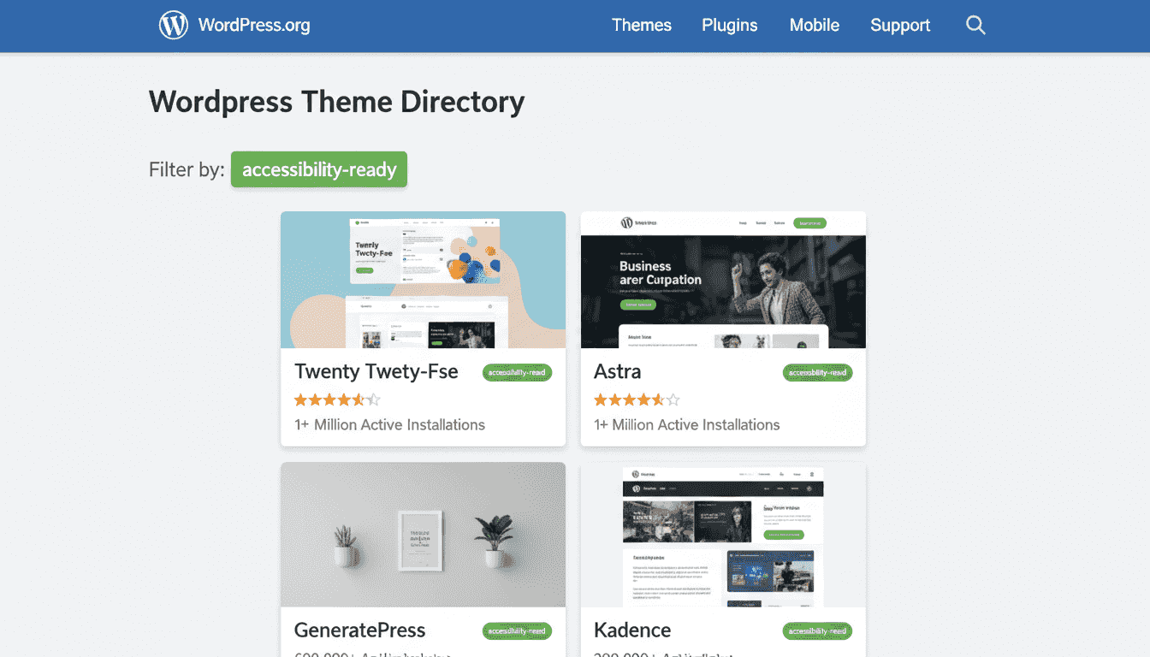Open the WordPress.org home link
This screenshot has width=1150, height=657.
(x=253, y=25)
